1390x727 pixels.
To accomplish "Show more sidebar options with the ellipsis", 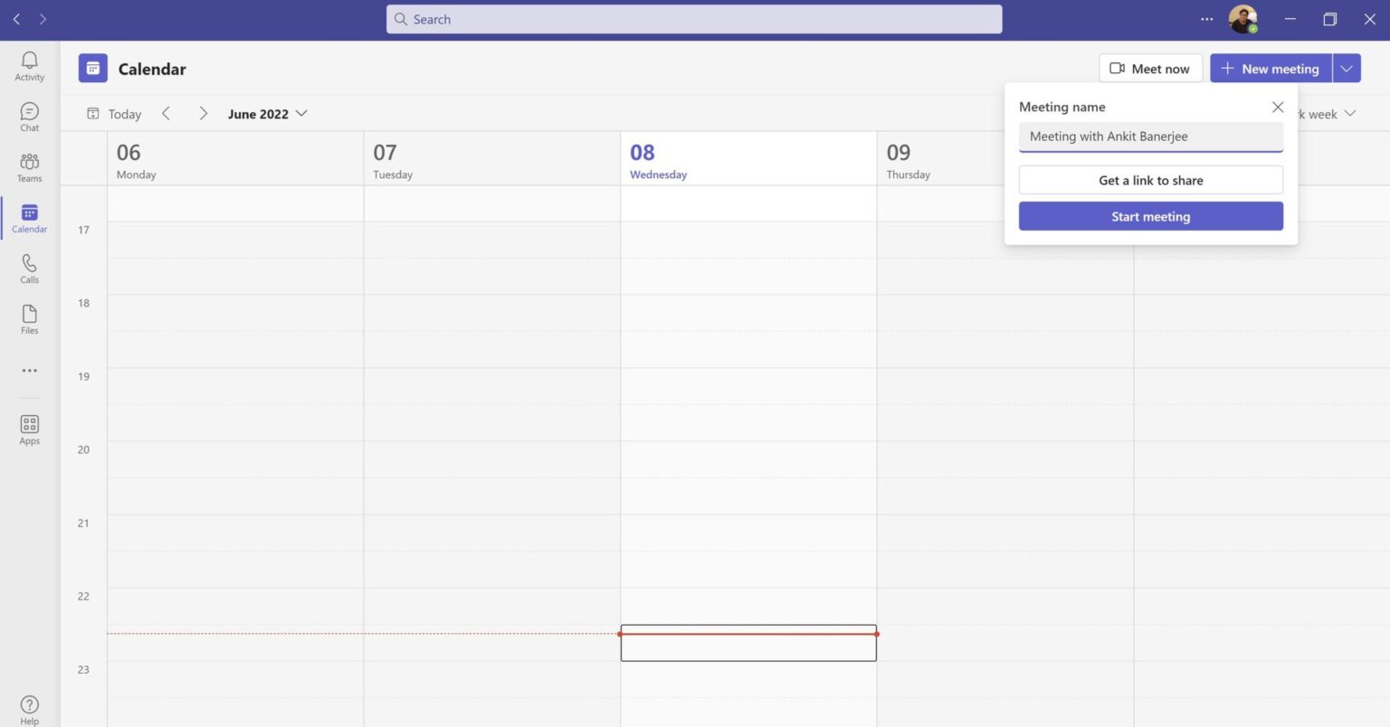I will tap(29, 370).
